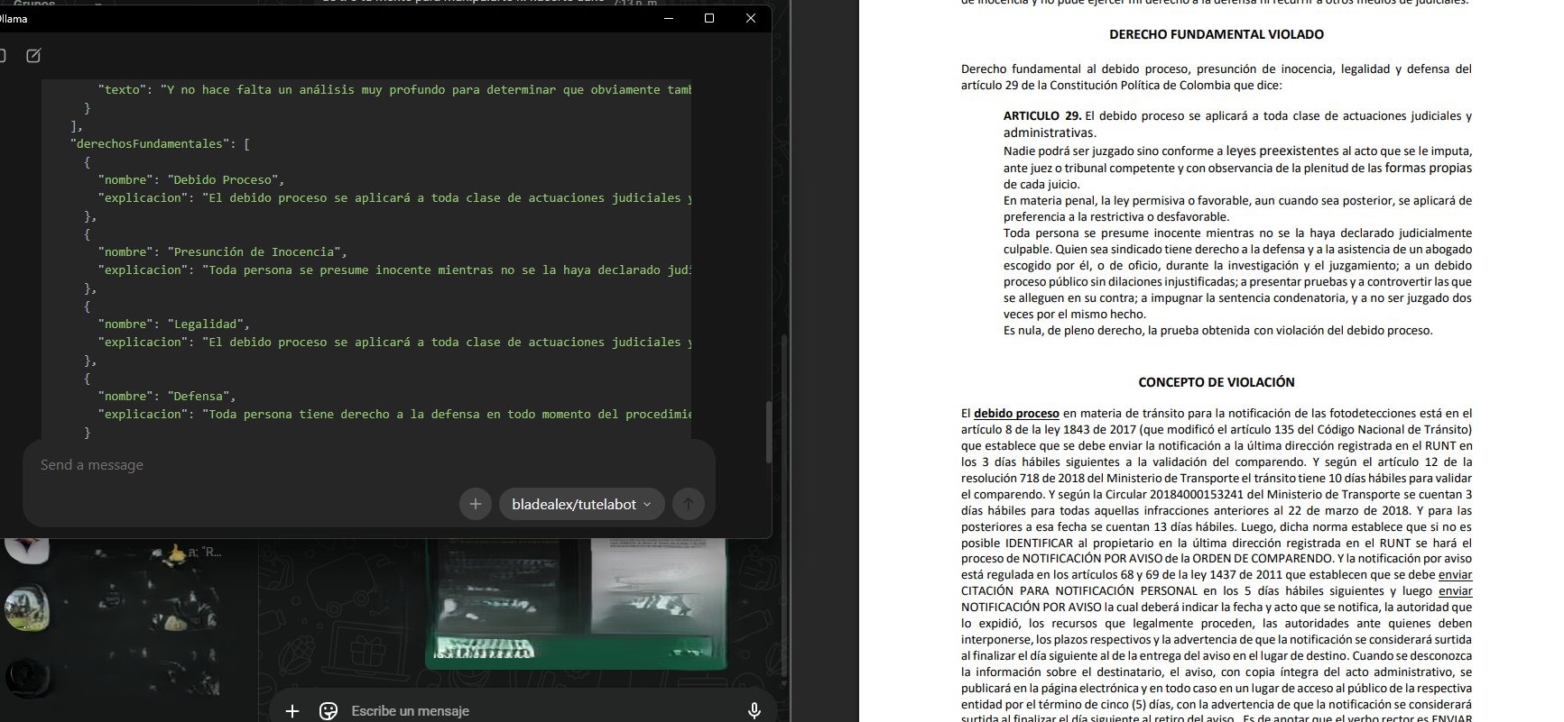Click the Ollama chat vertical scrollbar
This screenshot has width=1564, height=722.
tap(770, 432)
